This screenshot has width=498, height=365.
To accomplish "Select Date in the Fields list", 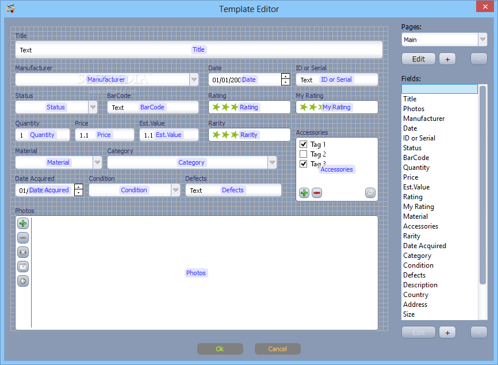I will point(439,128).
